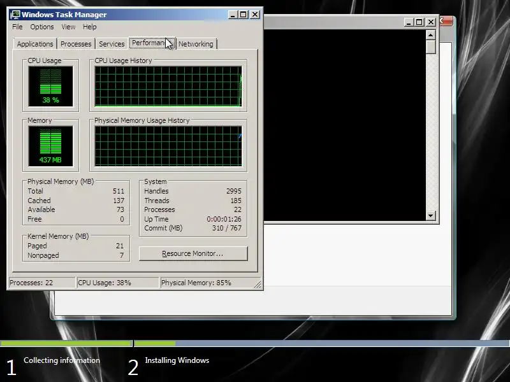
Task: Click the Handles value 2995
Action: tap(234, 191)
